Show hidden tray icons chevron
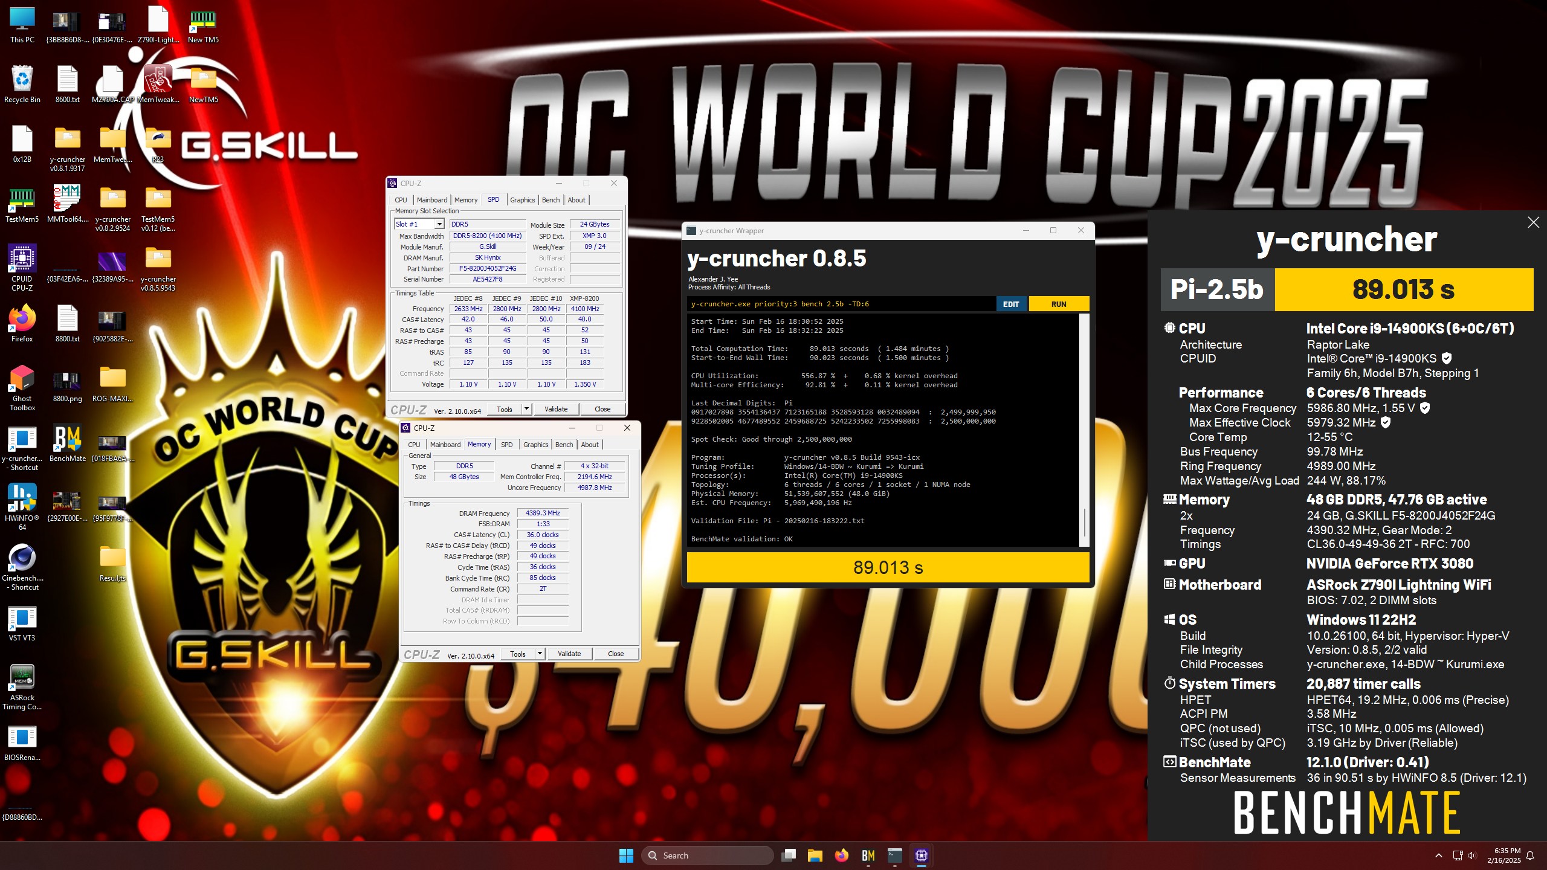This screenshot has height=870, width=1547. (1439, 855)
